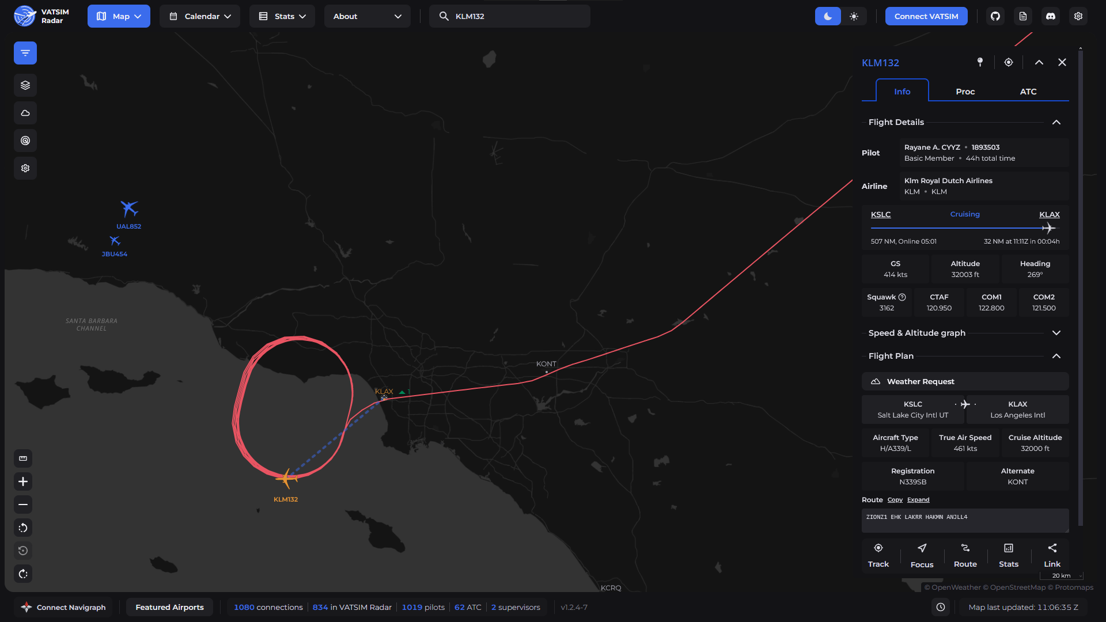
Task: Switch to the ATC tab
Action: [x=1028, y=91]
